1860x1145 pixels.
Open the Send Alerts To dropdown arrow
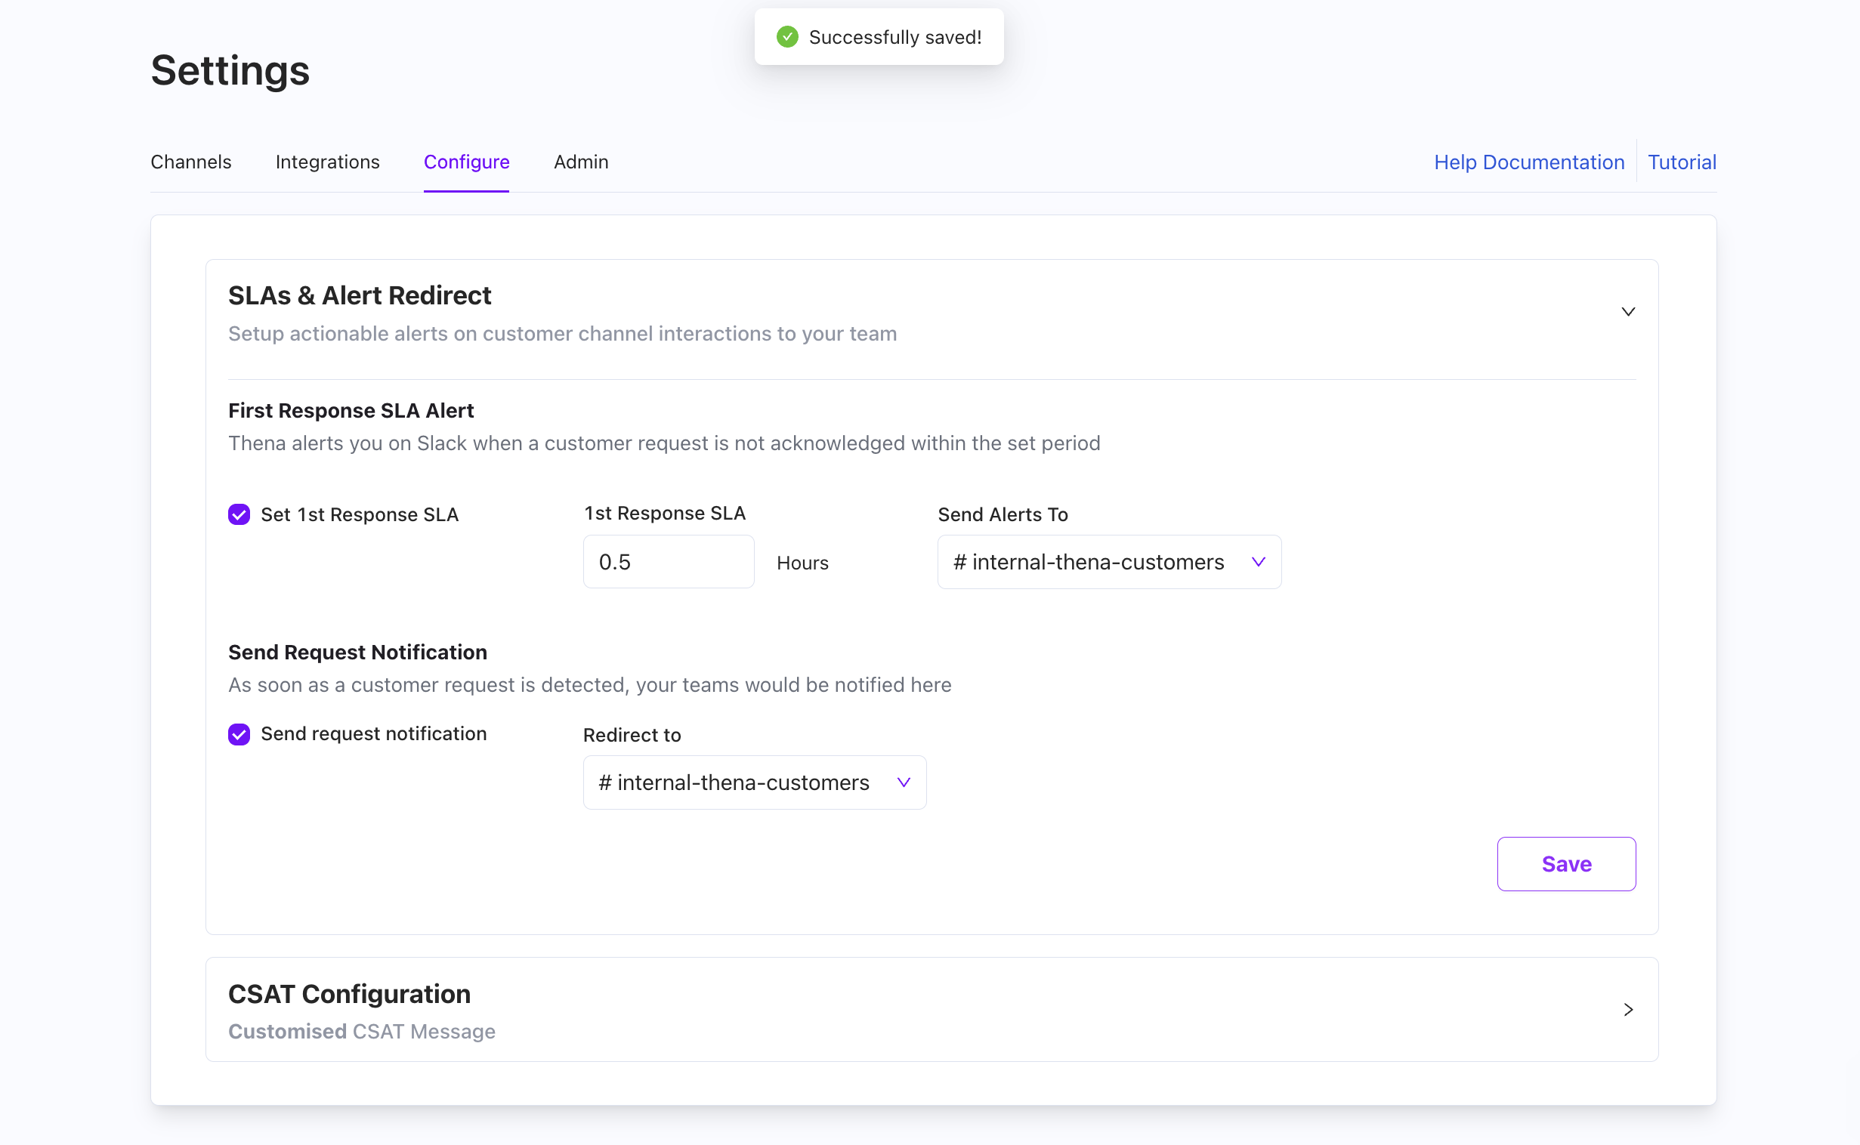pyautogui.click(x=1258, y=562)
